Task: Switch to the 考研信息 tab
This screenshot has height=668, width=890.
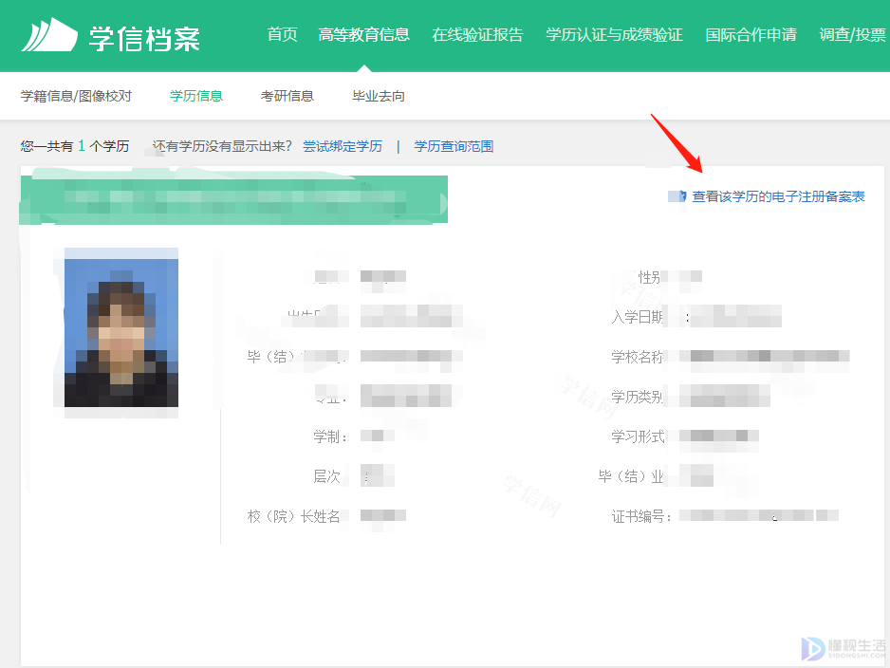Action: point(287,96)
